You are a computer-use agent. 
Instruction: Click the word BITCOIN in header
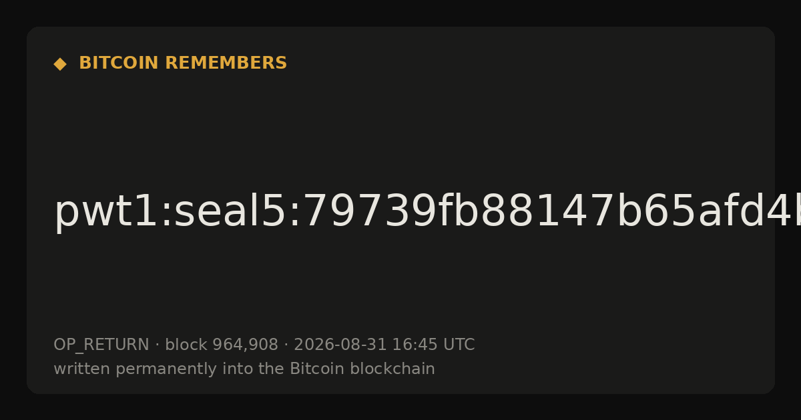pyautogui.click(x=119, y=63)
